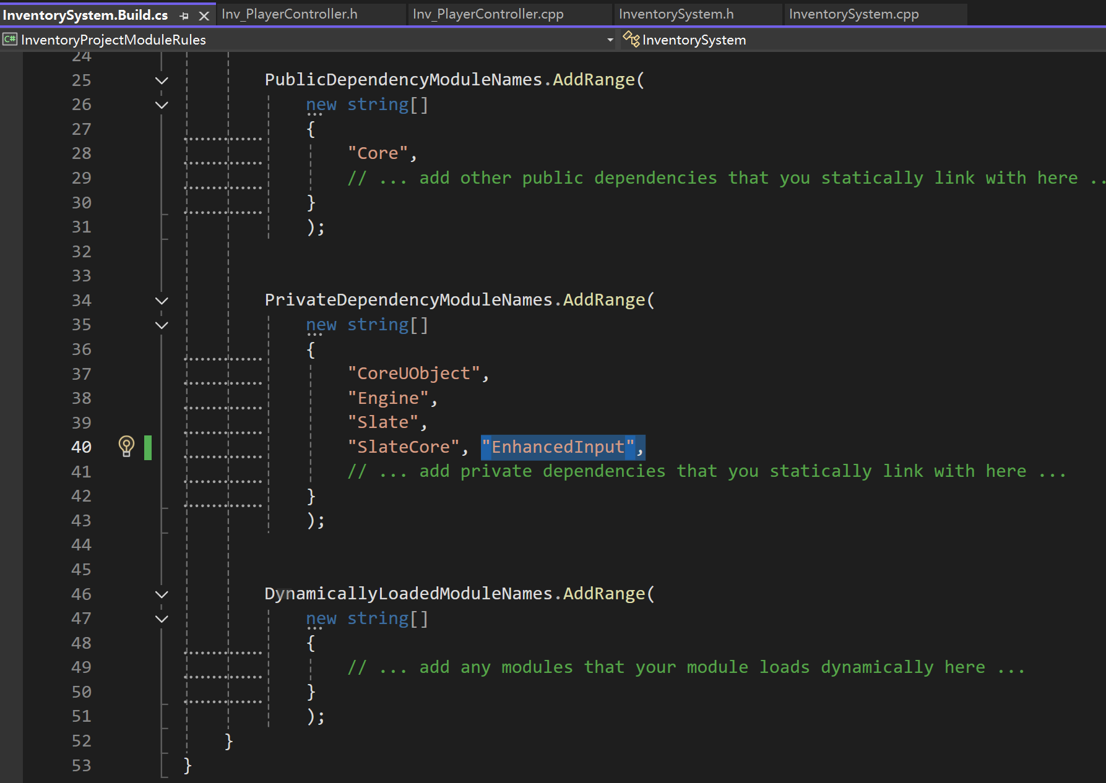Collapse the code block at line 26
The width and height of the screenshot is (1106, 783).
point(162,105)
